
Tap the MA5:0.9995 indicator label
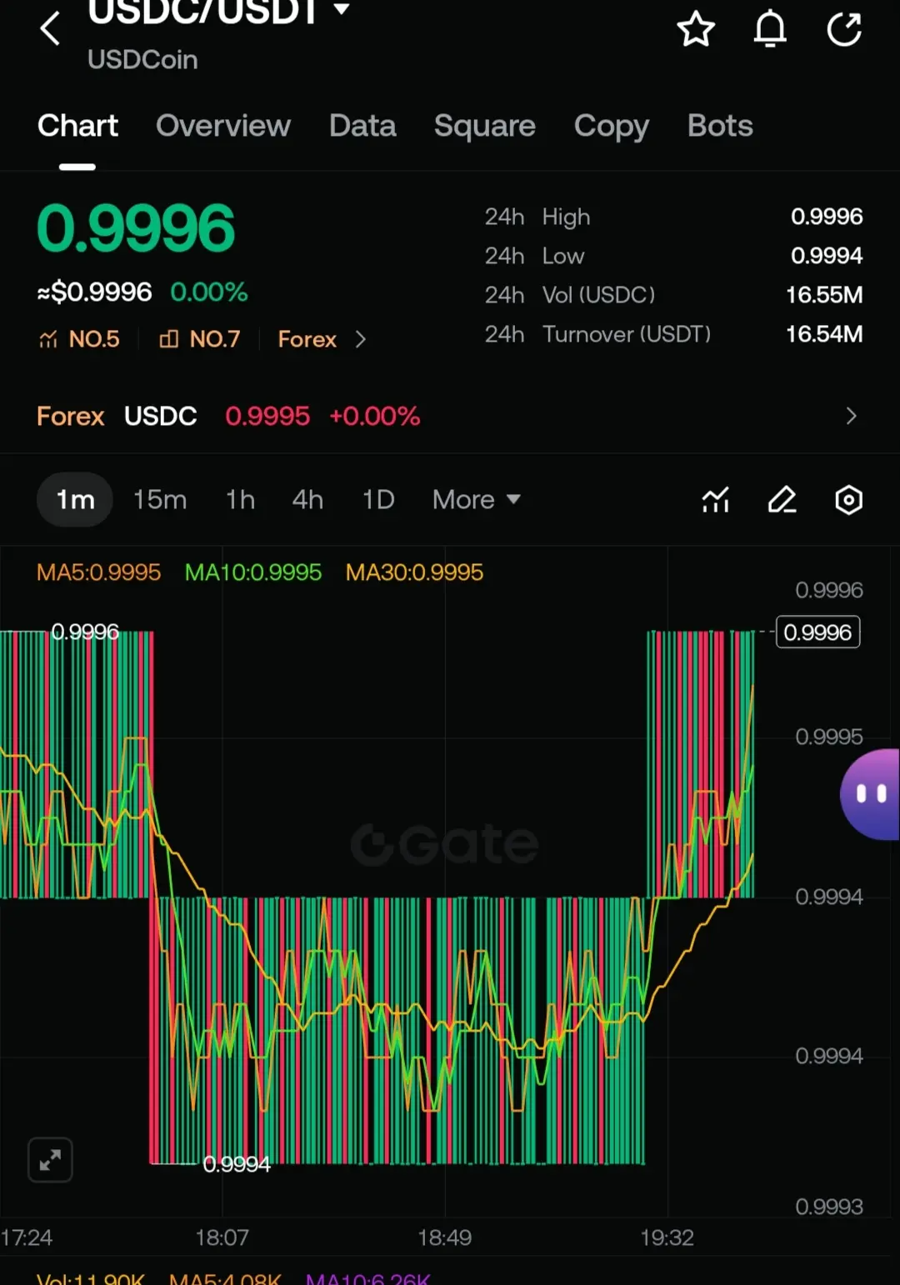tap(98, 572)
